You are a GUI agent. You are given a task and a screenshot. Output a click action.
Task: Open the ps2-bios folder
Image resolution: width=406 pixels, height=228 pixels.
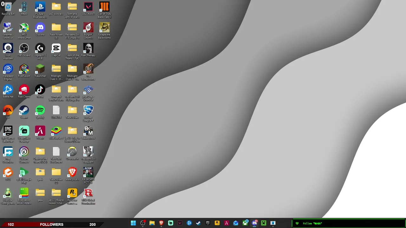[x=56, y=9]
